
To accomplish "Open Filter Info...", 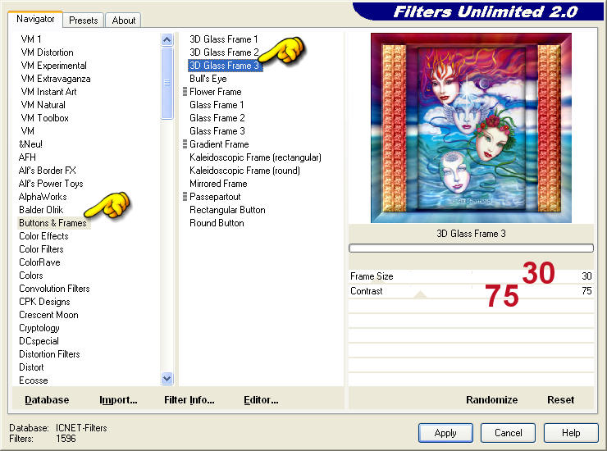I will click(x=189, y=400).
